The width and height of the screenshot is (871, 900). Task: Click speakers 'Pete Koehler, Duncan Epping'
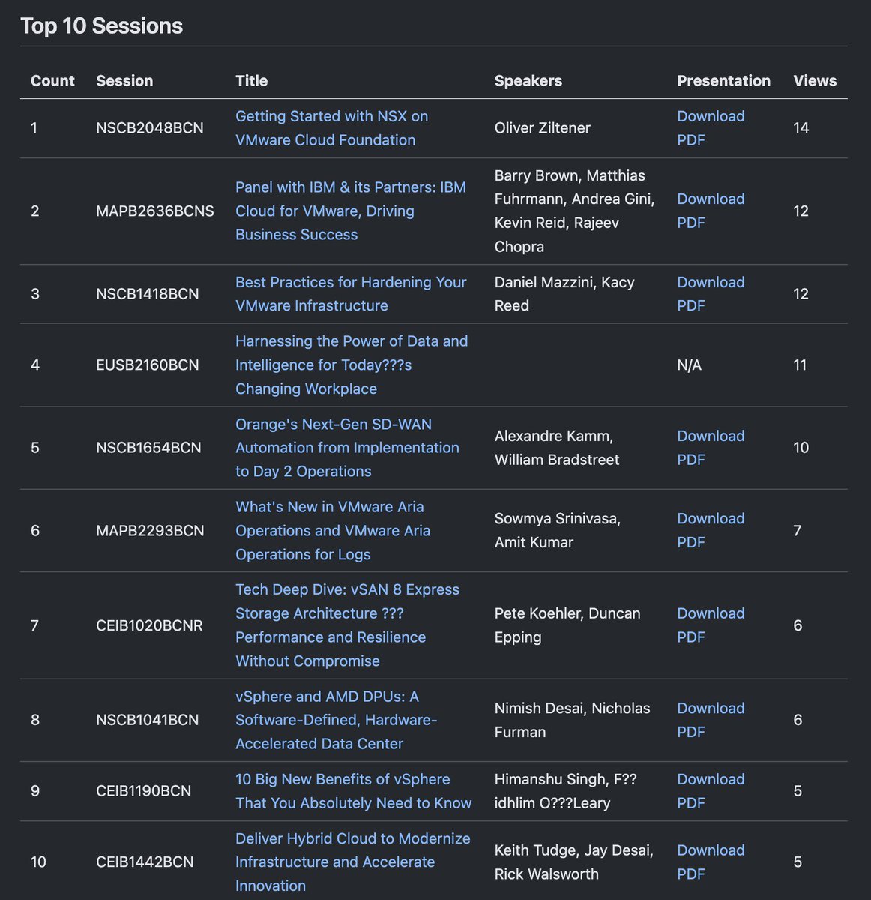point(567,625)
